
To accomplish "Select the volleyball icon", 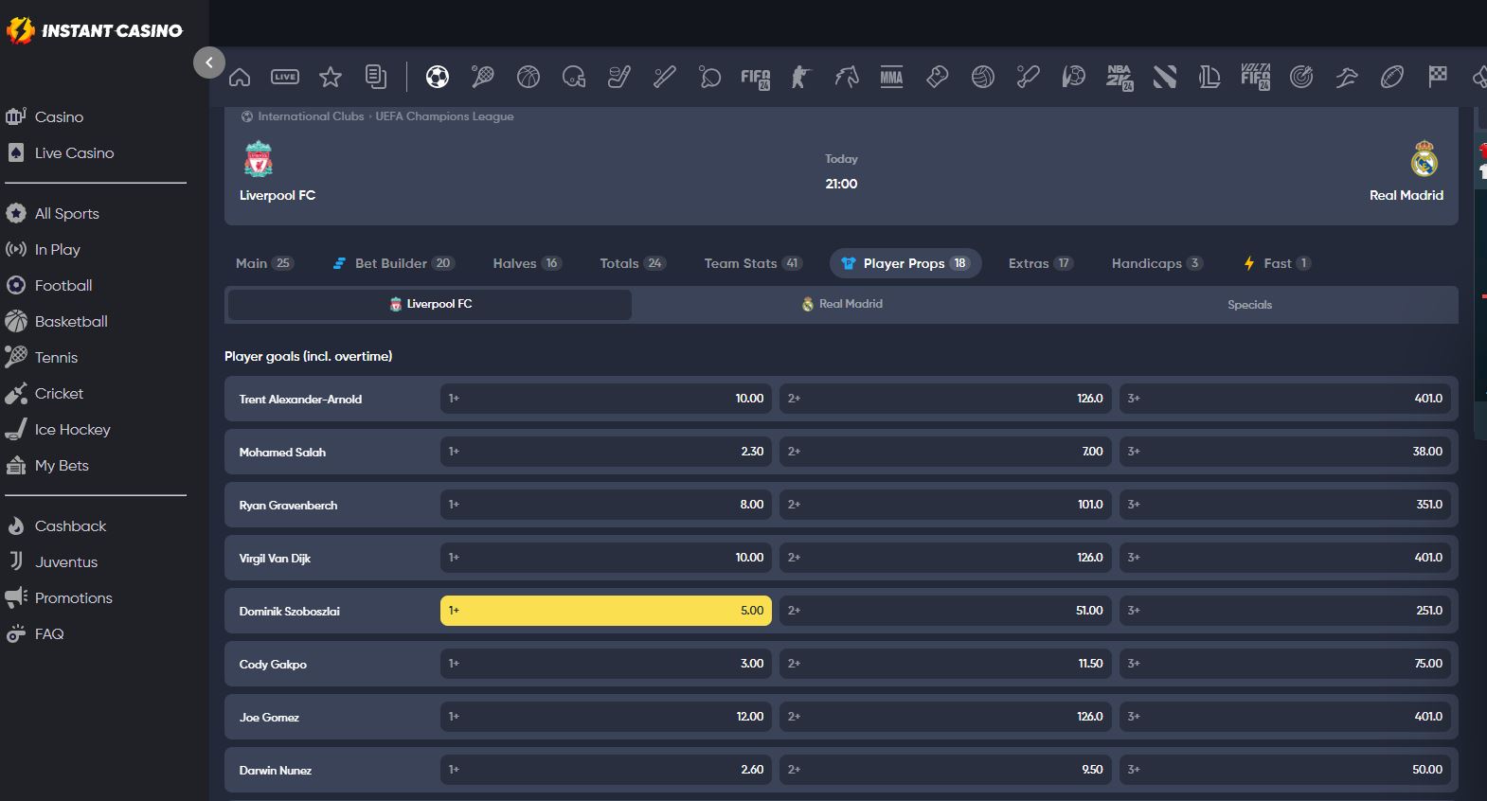I will point(983,77).
